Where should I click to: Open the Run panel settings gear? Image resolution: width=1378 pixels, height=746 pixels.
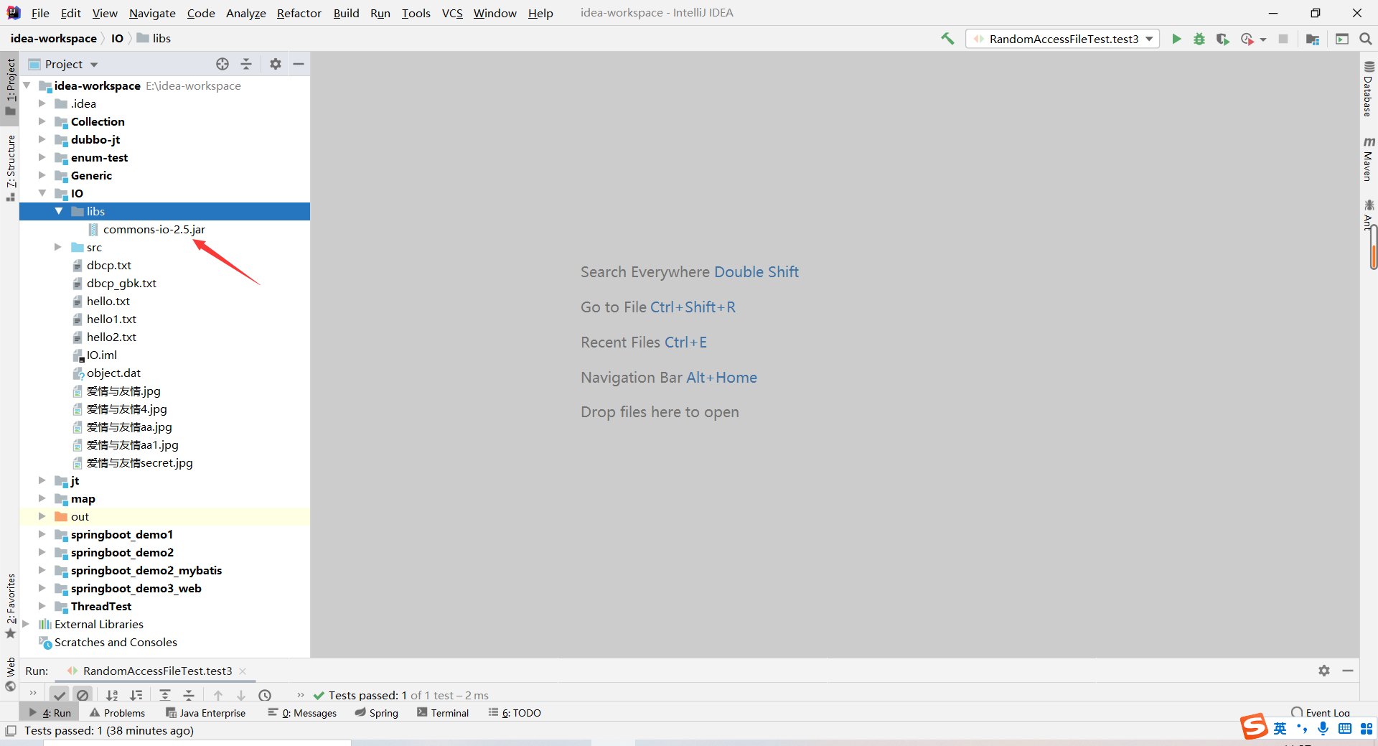(1324, 671)
